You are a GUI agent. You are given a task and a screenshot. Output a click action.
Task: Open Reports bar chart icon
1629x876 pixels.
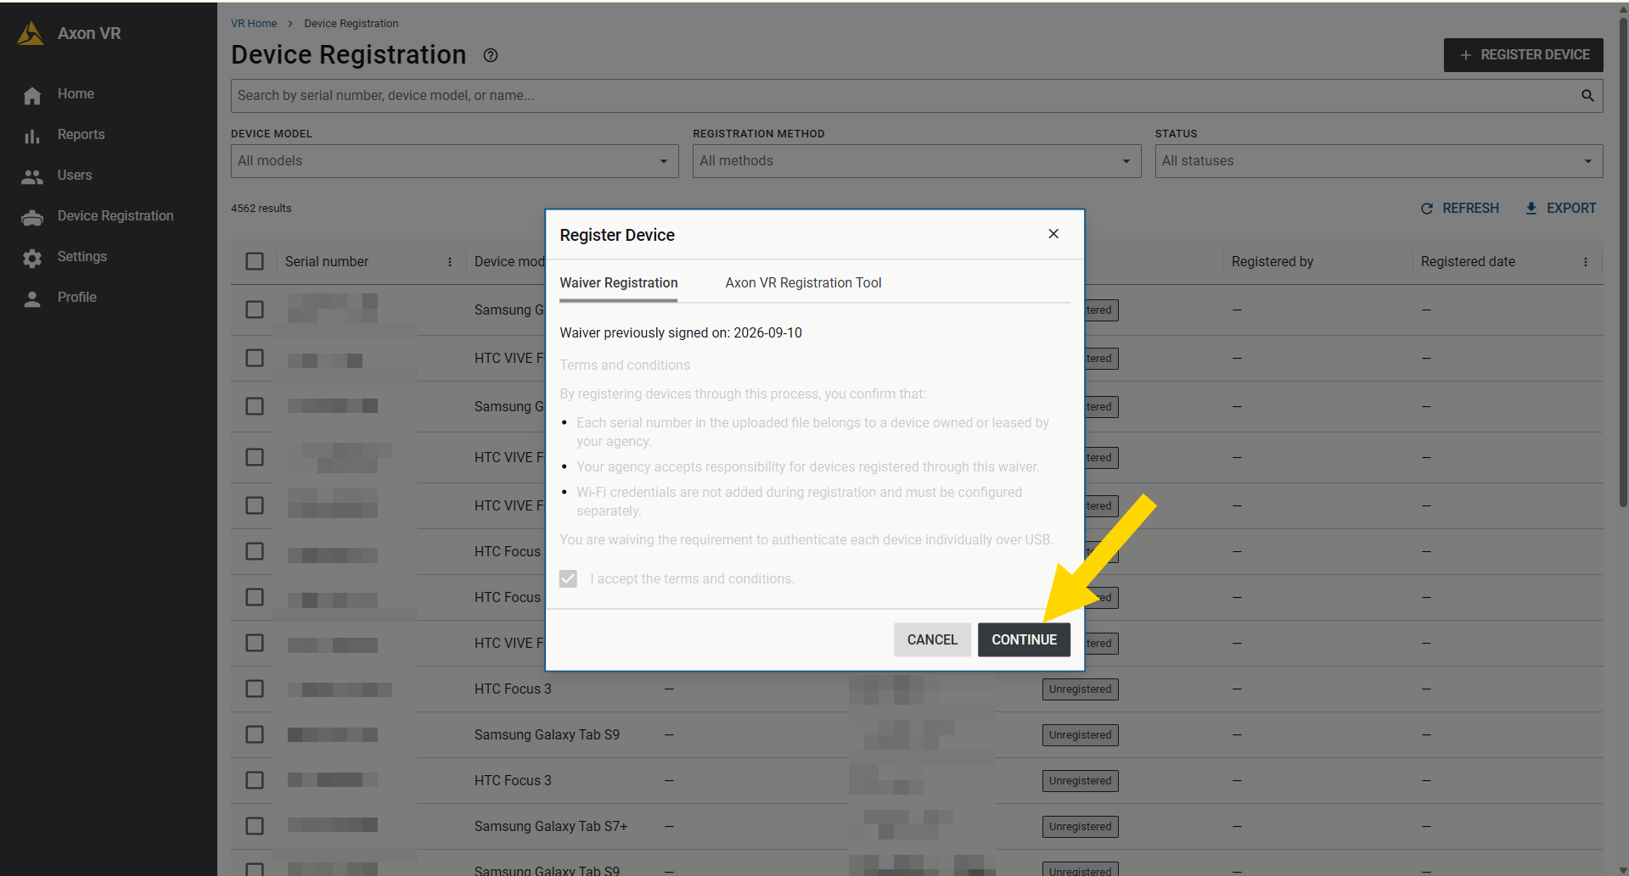click(32, 136)
